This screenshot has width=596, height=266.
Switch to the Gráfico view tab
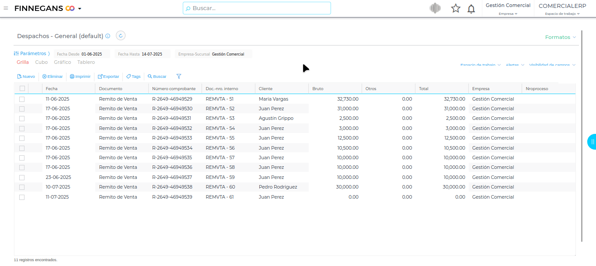(x=63, y=62)
